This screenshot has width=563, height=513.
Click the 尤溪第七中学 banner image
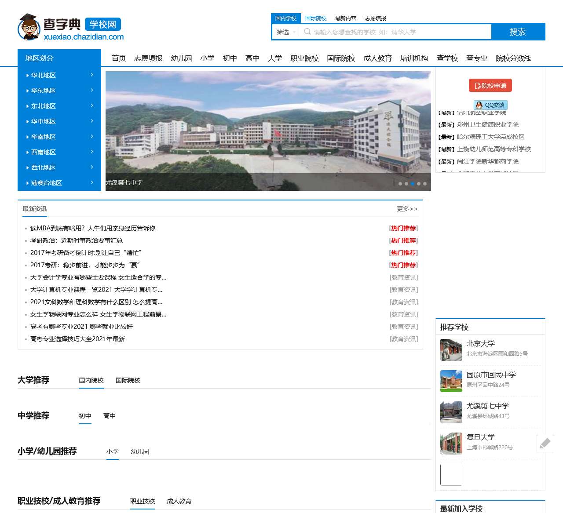tap(268, 131)
